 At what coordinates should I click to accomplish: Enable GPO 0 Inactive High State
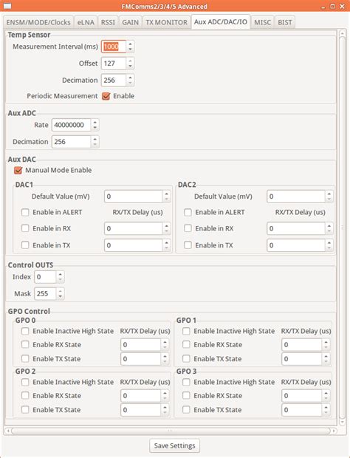25,331
